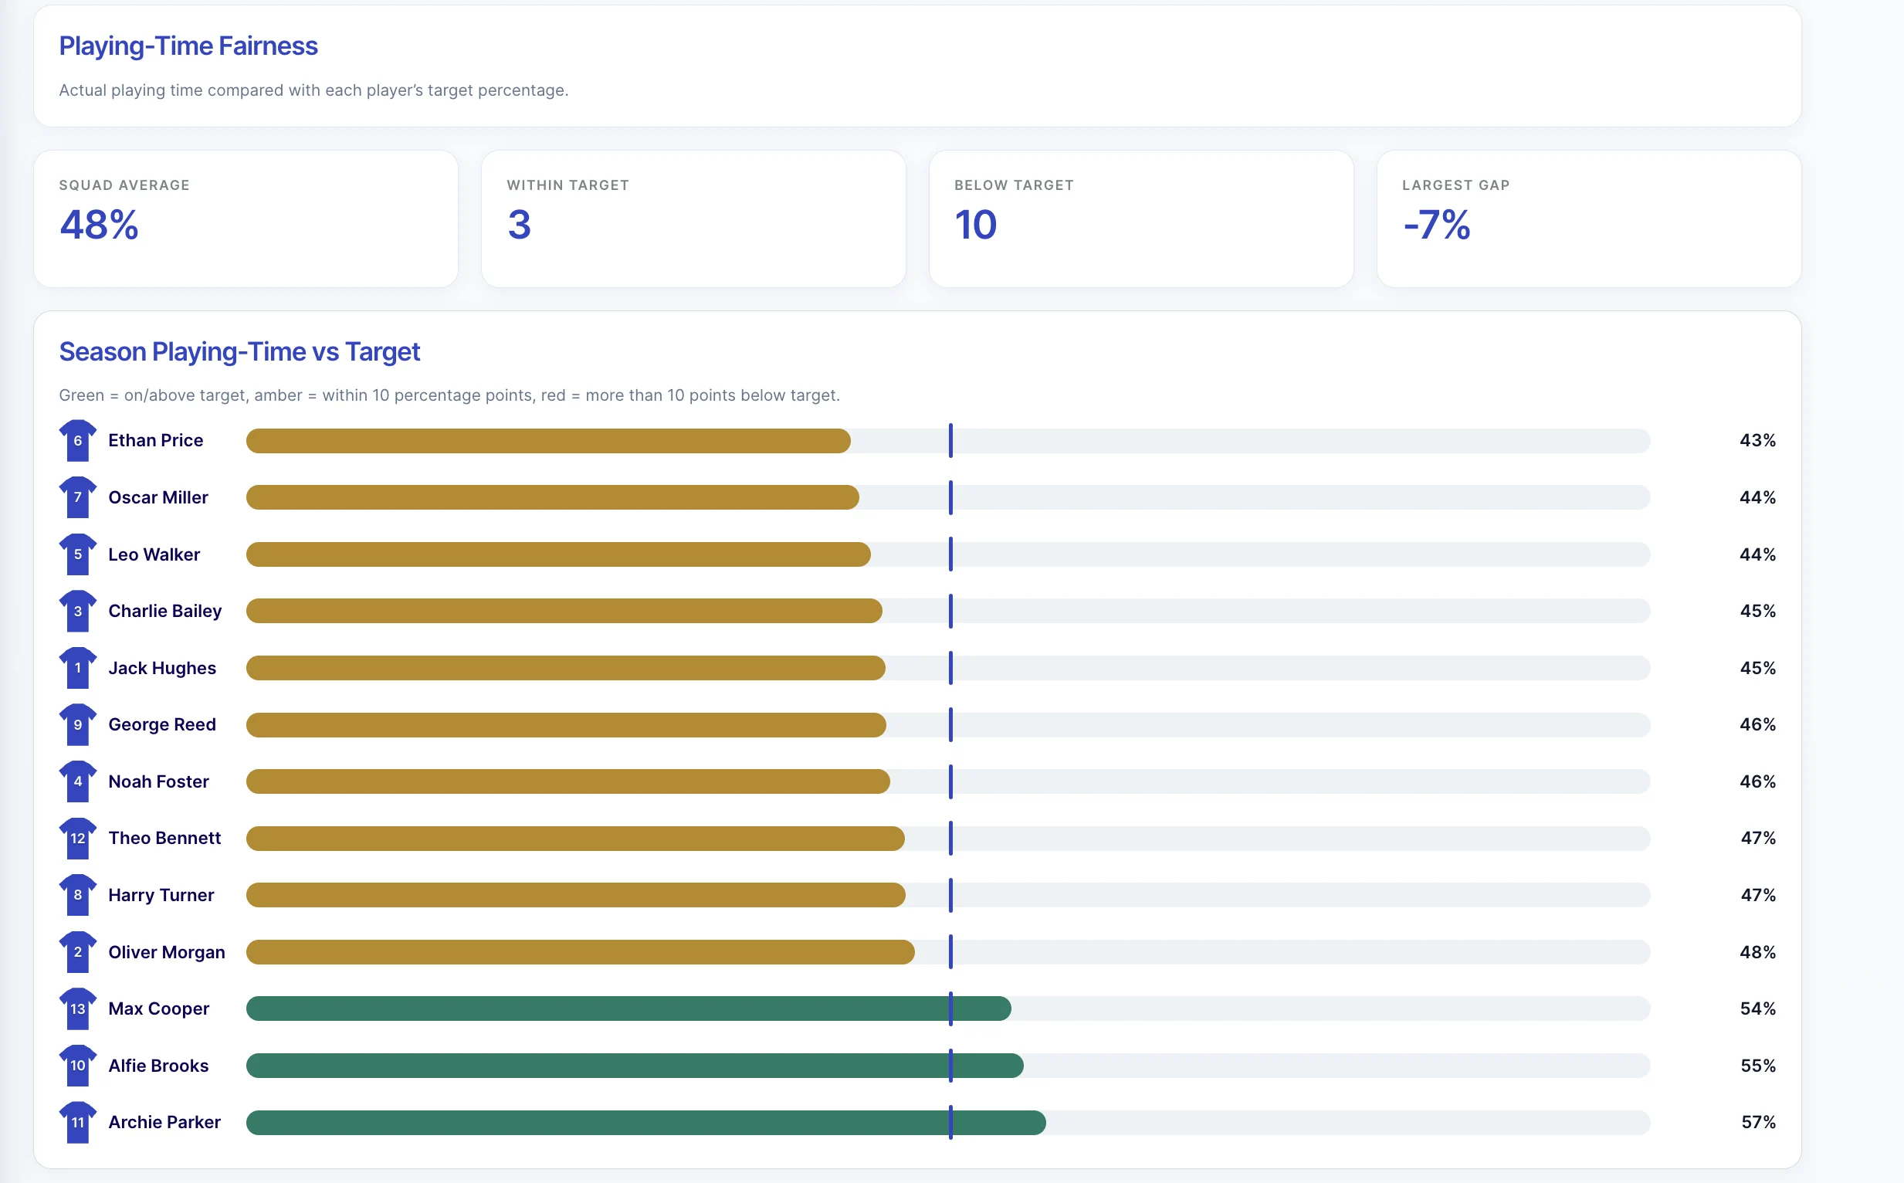Image resolution: width=1904 pixels, height=1183 pixels.
Task: Click Max Cooper's number 13 jersey icon
Action: [77, 1008]
